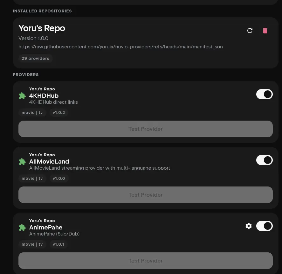Delete Yoru's Repo with the trash icon

click(265, 31)
